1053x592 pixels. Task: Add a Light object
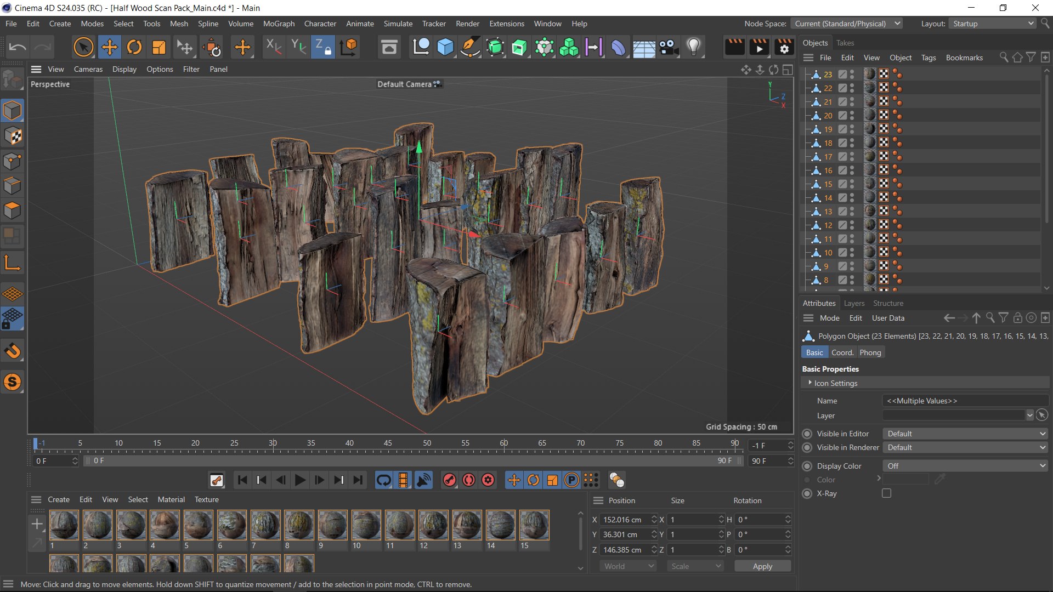tap(694, 47)
